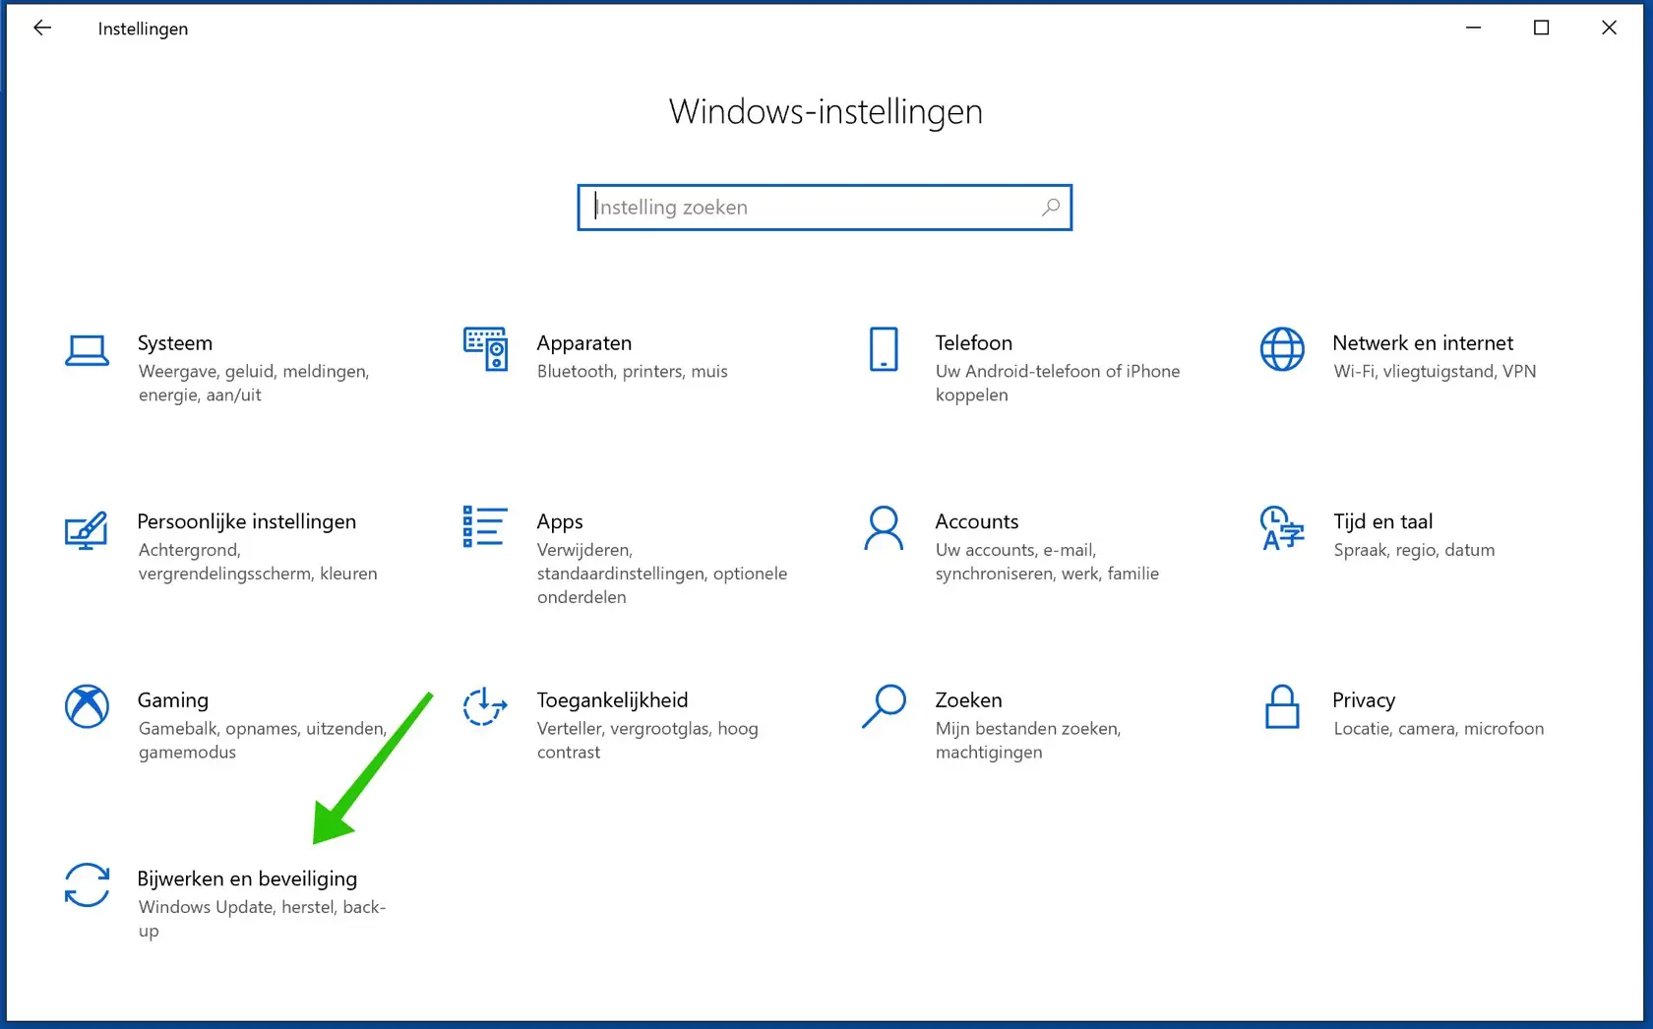Open the Systeem laptop icon
Image resolution: width=1653 pixels, height=1029 pixels.
point(87,350)
